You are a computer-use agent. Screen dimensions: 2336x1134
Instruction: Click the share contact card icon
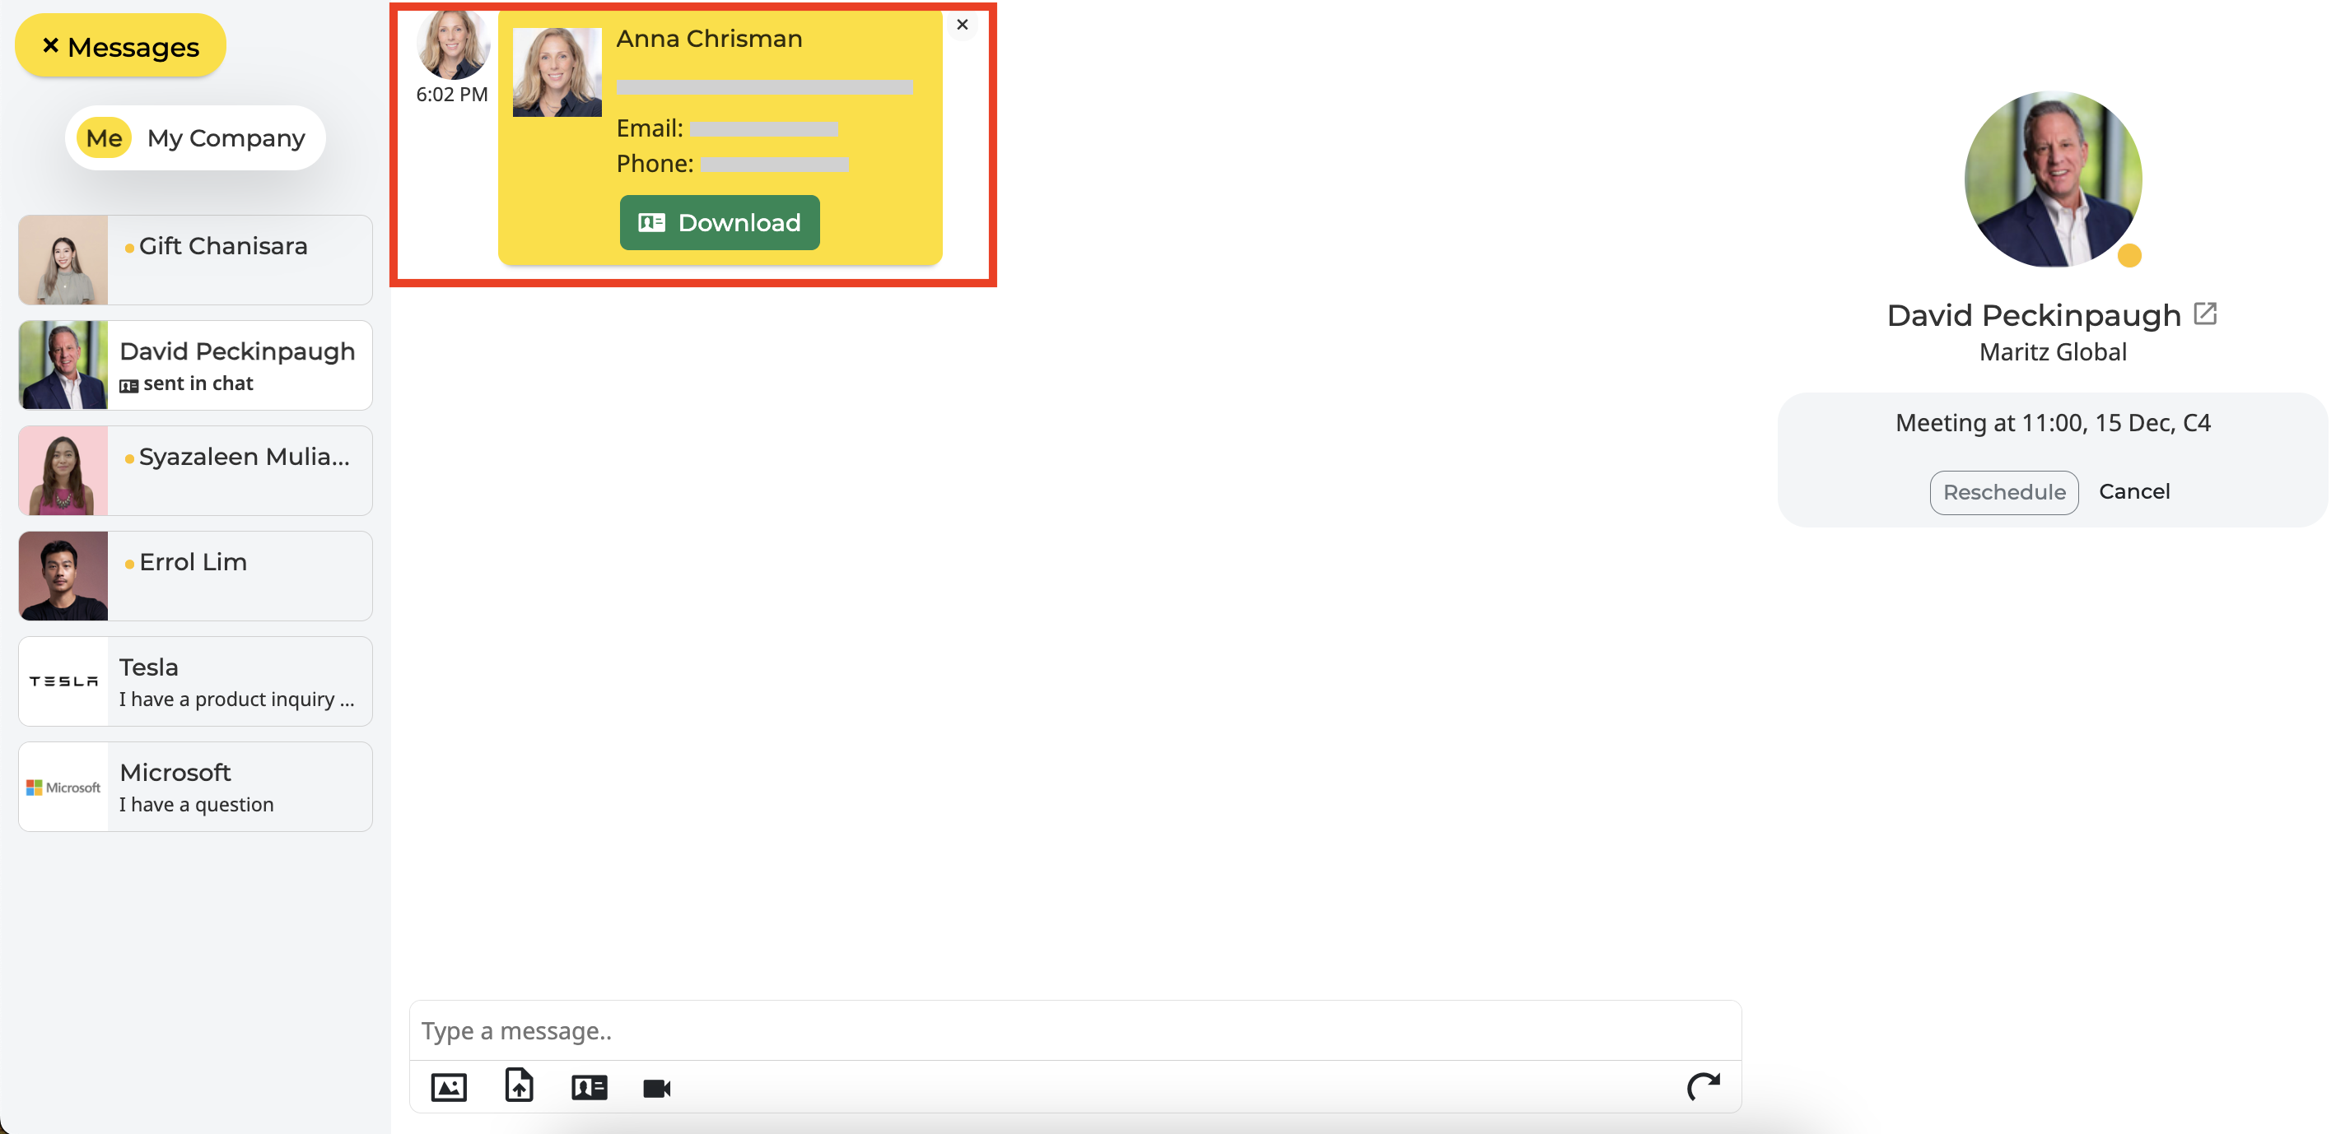(x=589, y=1087)
